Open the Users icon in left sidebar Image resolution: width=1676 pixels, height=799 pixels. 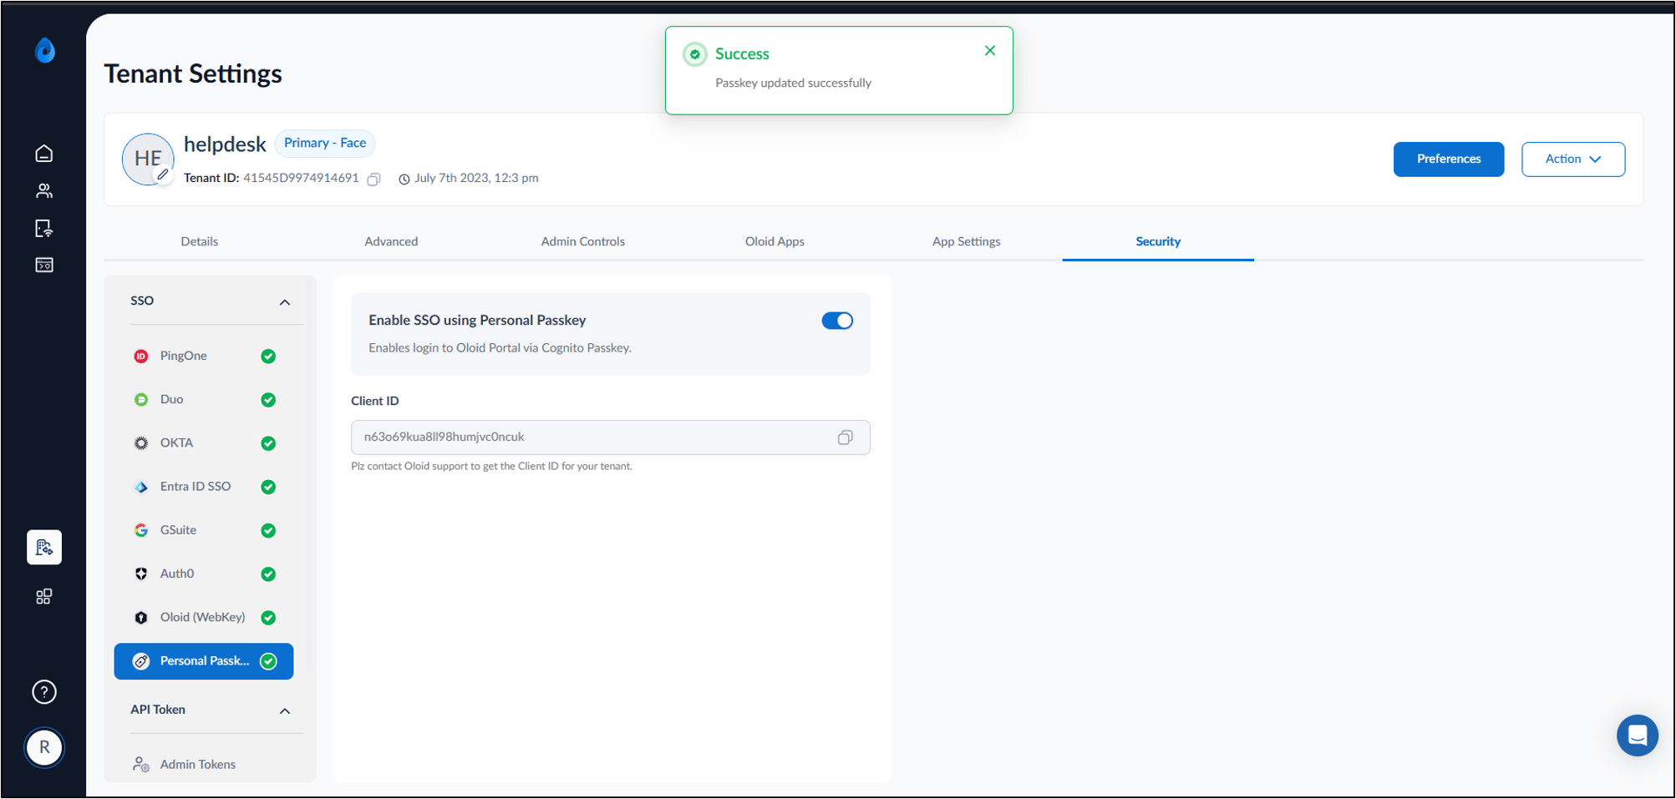click(x=44, y=191)
